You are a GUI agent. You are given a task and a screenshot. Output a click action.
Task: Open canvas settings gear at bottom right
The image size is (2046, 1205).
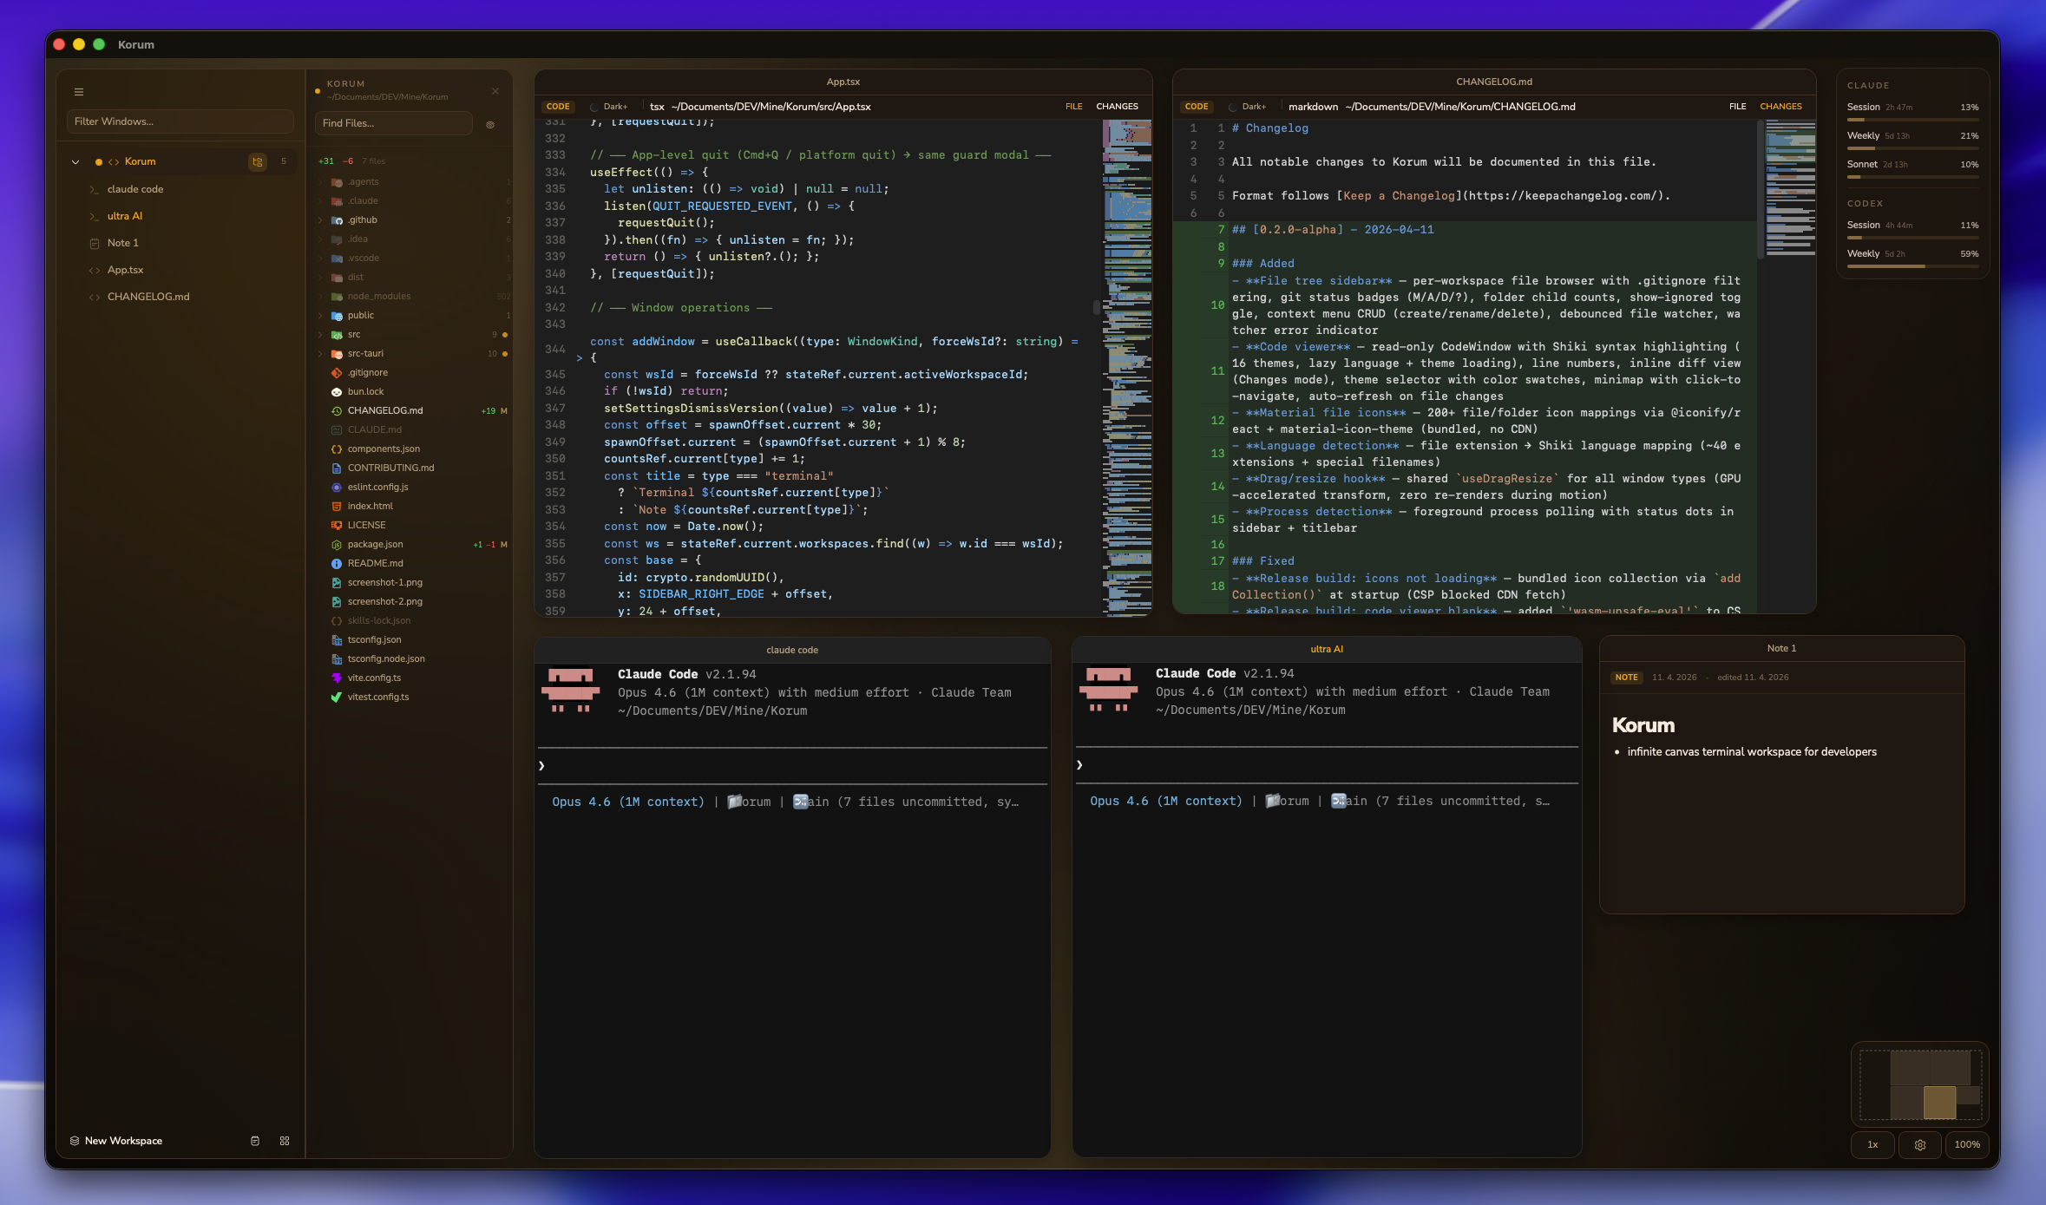(x=1920, y=1144)
